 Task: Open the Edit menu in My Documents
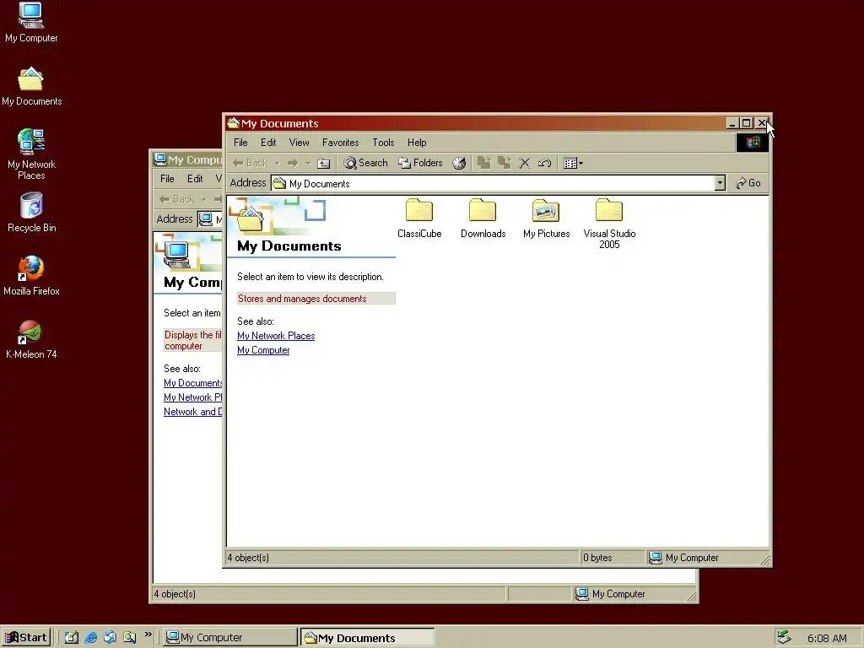pyautogui.click(x=268, y=143)
